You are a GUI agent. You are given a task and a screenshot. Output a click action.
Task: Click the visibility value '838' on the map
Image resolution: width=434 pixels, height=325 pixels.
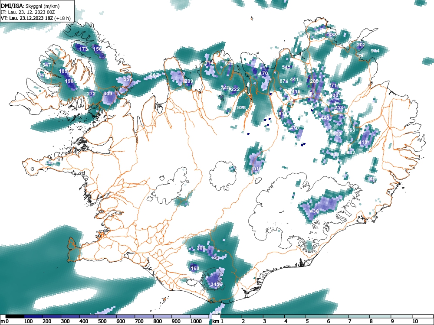tap(335, 154)
